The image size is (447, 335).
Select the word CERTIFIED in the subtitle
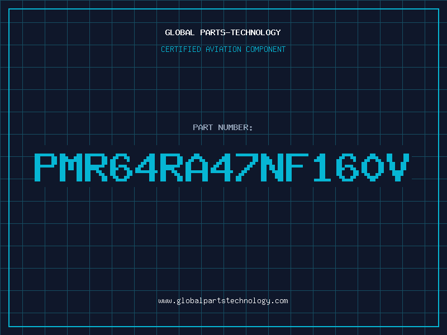click(x=180, y=49)
